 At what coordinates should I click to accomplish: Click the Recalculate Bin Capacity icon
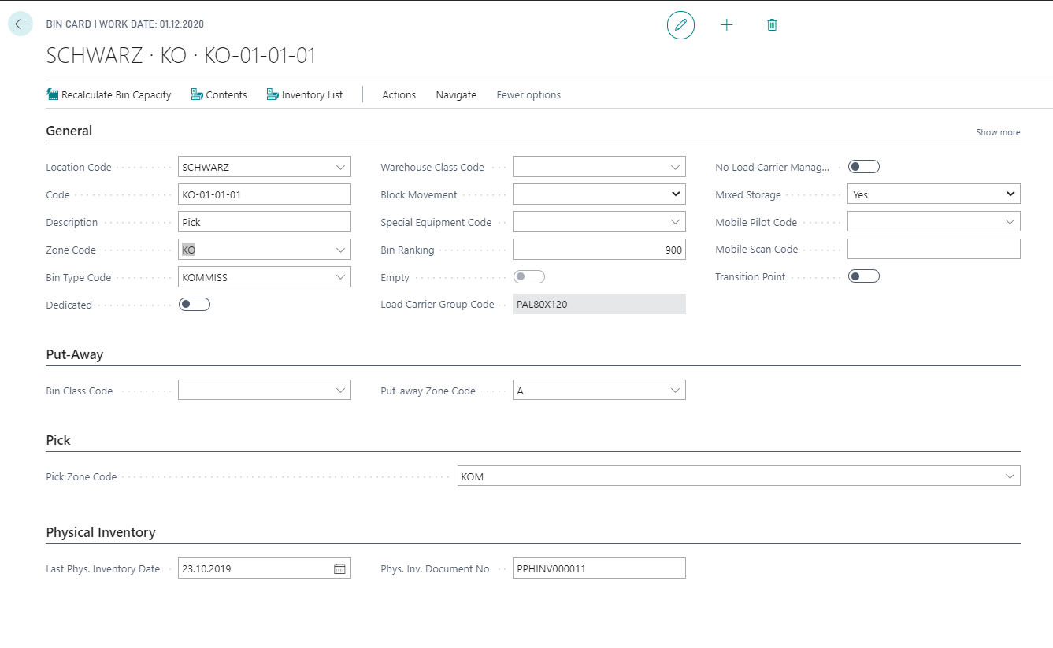(53, 94)
